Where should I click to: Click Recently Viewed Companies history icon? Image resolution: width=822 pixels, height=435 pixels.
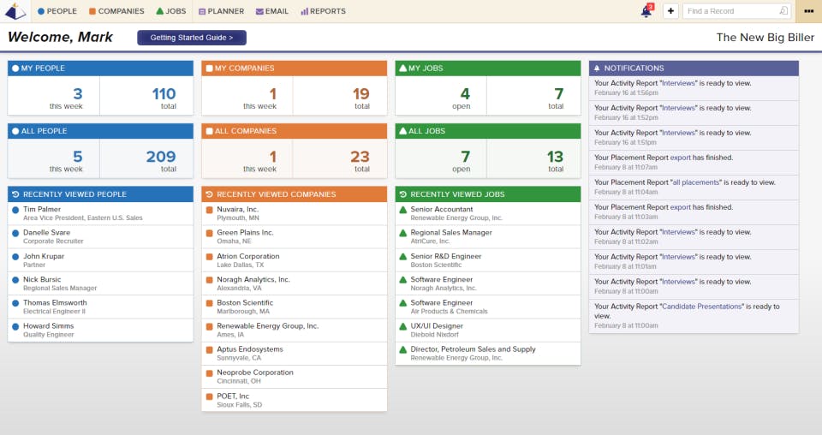pos(209,194)
